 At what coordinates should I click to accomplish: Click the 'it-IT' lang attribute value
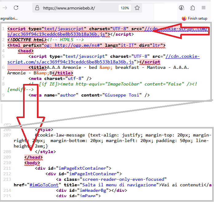[127, 45]
